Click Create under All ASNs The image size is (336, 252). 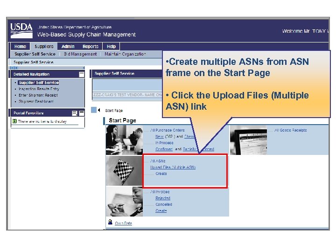point(161,174)
